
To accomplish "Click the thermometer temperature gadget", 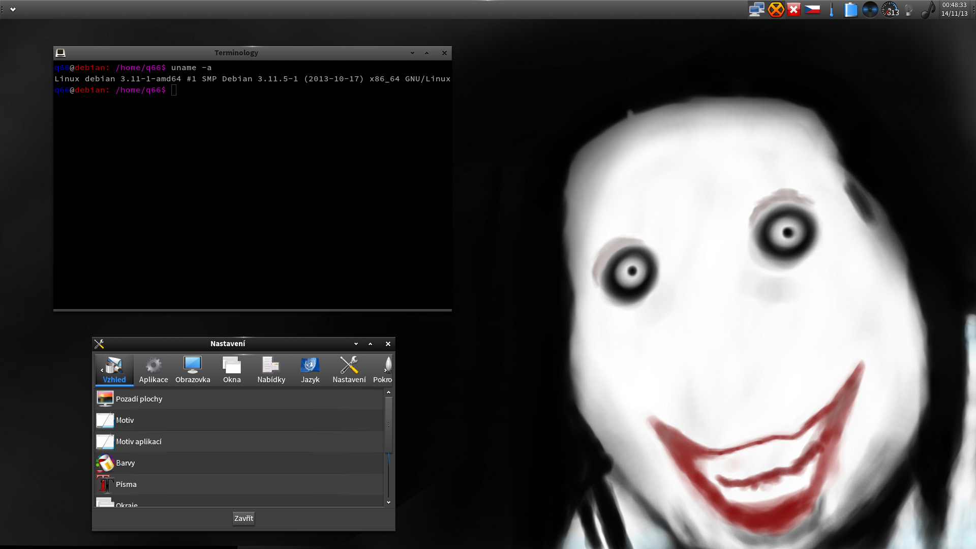I will point(832,10).
